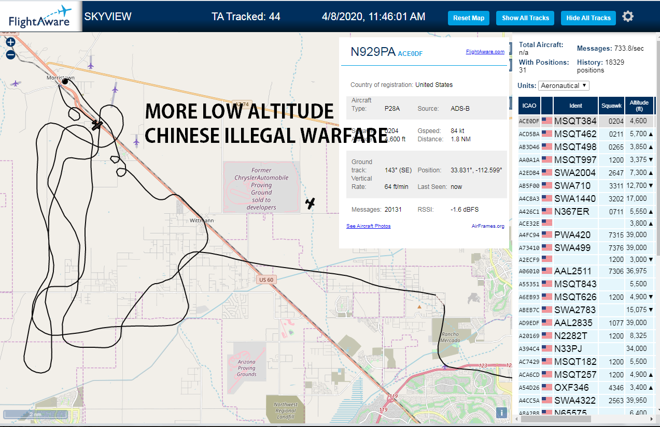Click the Former Chrysler Proving Ground map label
The height and width of the screenshot is (427, 660).
(x=261, y=189)
